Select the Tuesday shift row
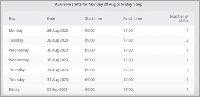Screen dimensions: 200x97 99,40
